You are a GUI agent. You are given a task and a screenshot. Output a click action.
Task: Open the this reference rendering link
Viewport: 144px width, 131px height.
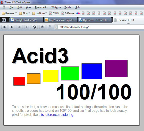click(x=56, y=115)
